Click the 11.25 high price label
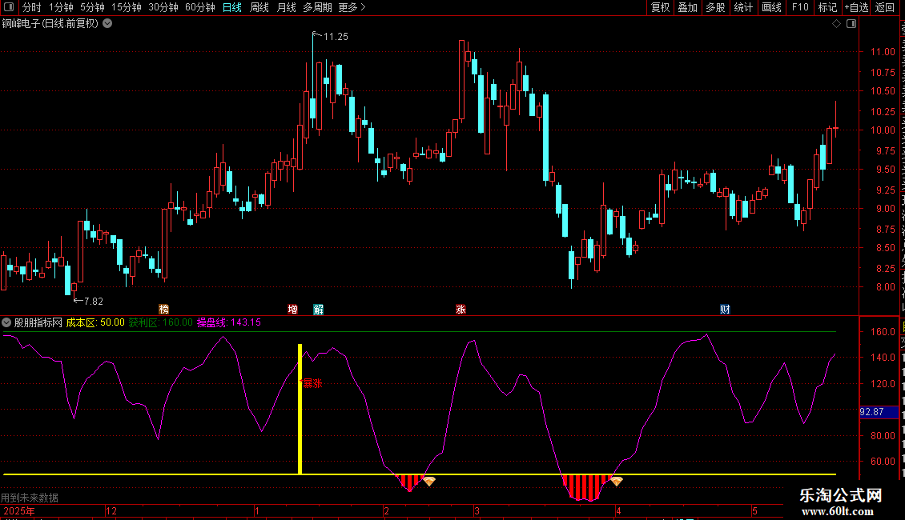This screenshot has width=905, height=520. 336,36
